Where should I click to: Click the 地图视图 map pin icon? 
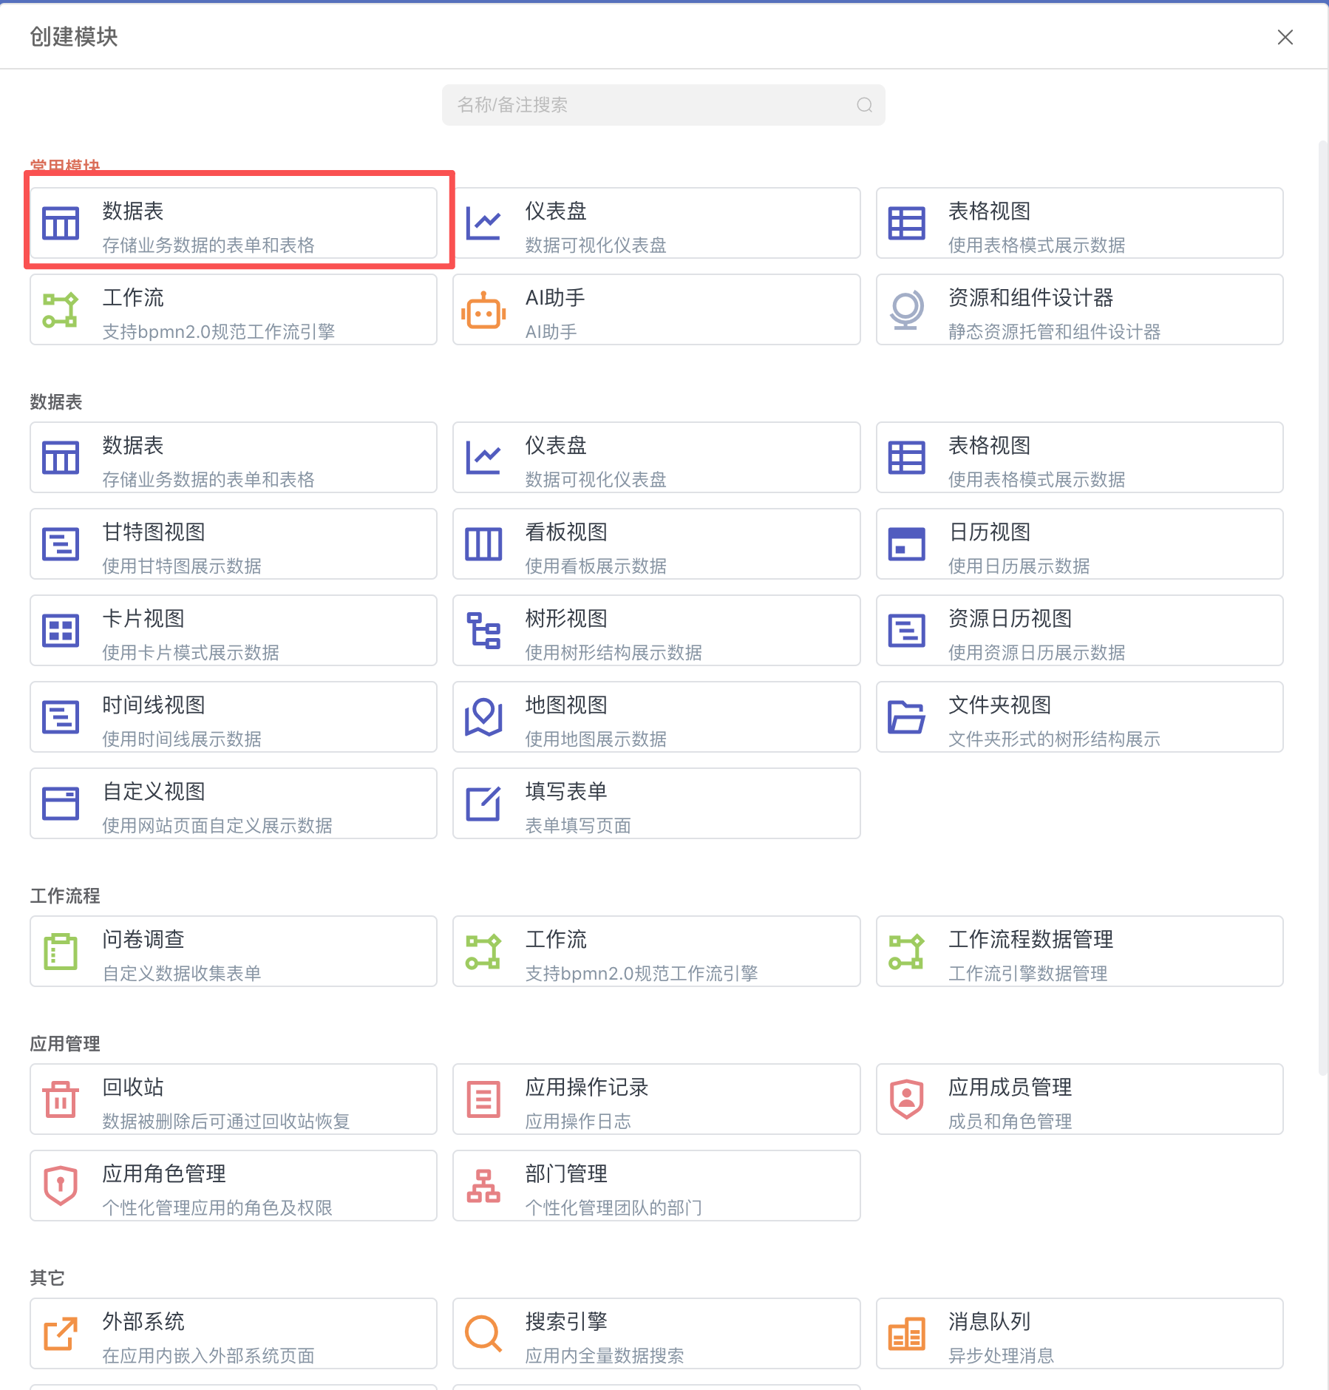(x=483, y=717)
